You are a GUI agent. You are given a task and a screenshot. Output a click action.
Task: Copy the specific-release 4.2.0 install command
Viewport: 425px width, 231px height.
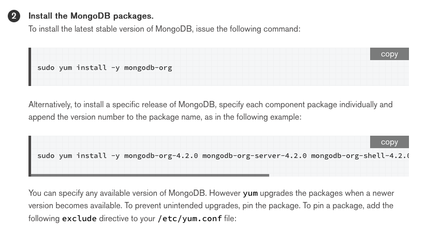(x=389, y=142)
